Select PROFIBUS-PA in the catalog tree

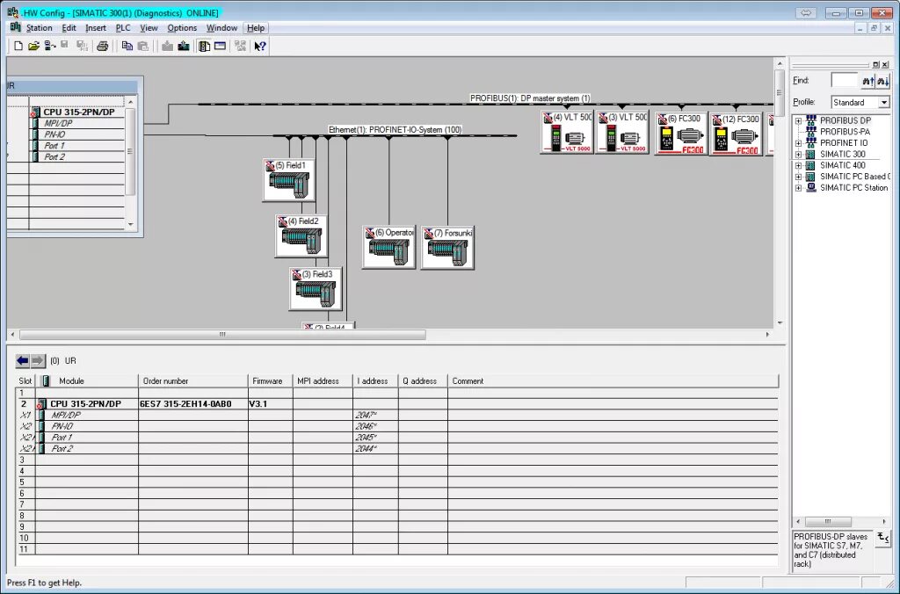[x=845, y=132]
